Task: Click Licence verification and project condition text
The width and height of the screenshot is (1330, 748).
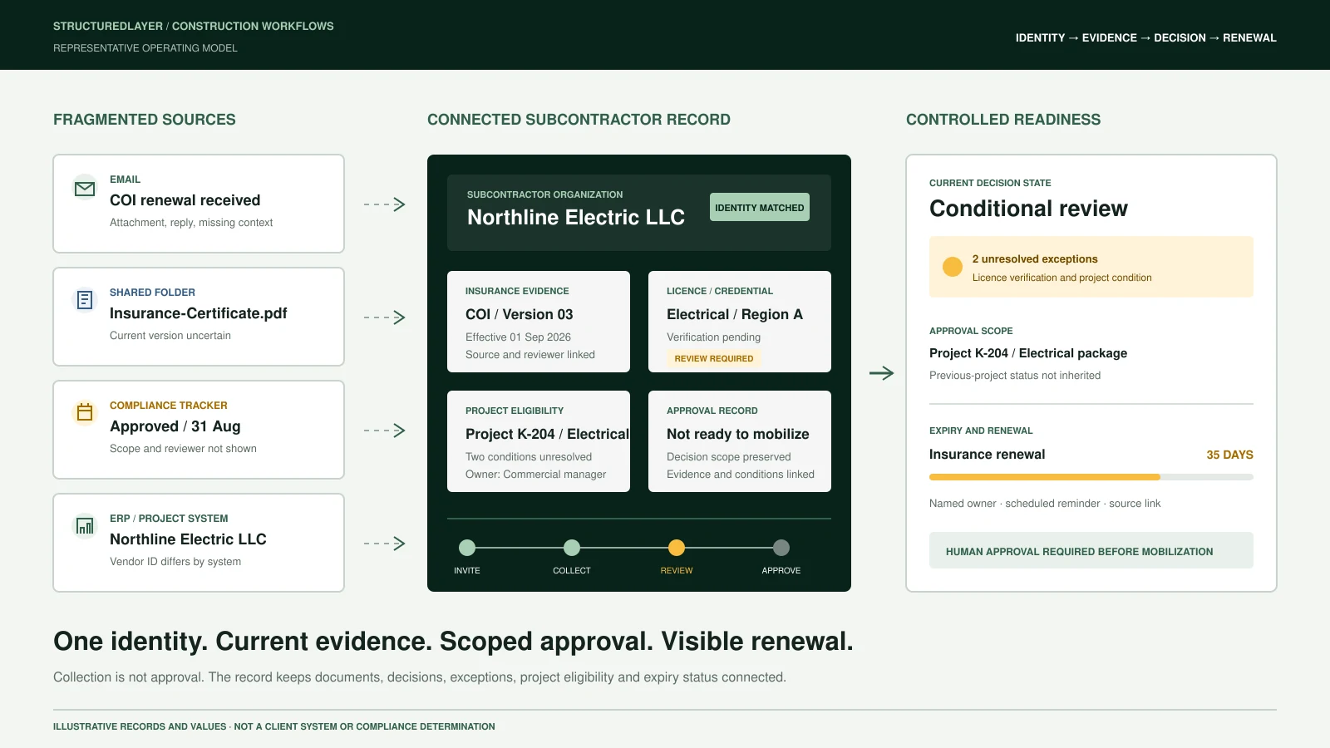Action: (x=1062, y=278)
